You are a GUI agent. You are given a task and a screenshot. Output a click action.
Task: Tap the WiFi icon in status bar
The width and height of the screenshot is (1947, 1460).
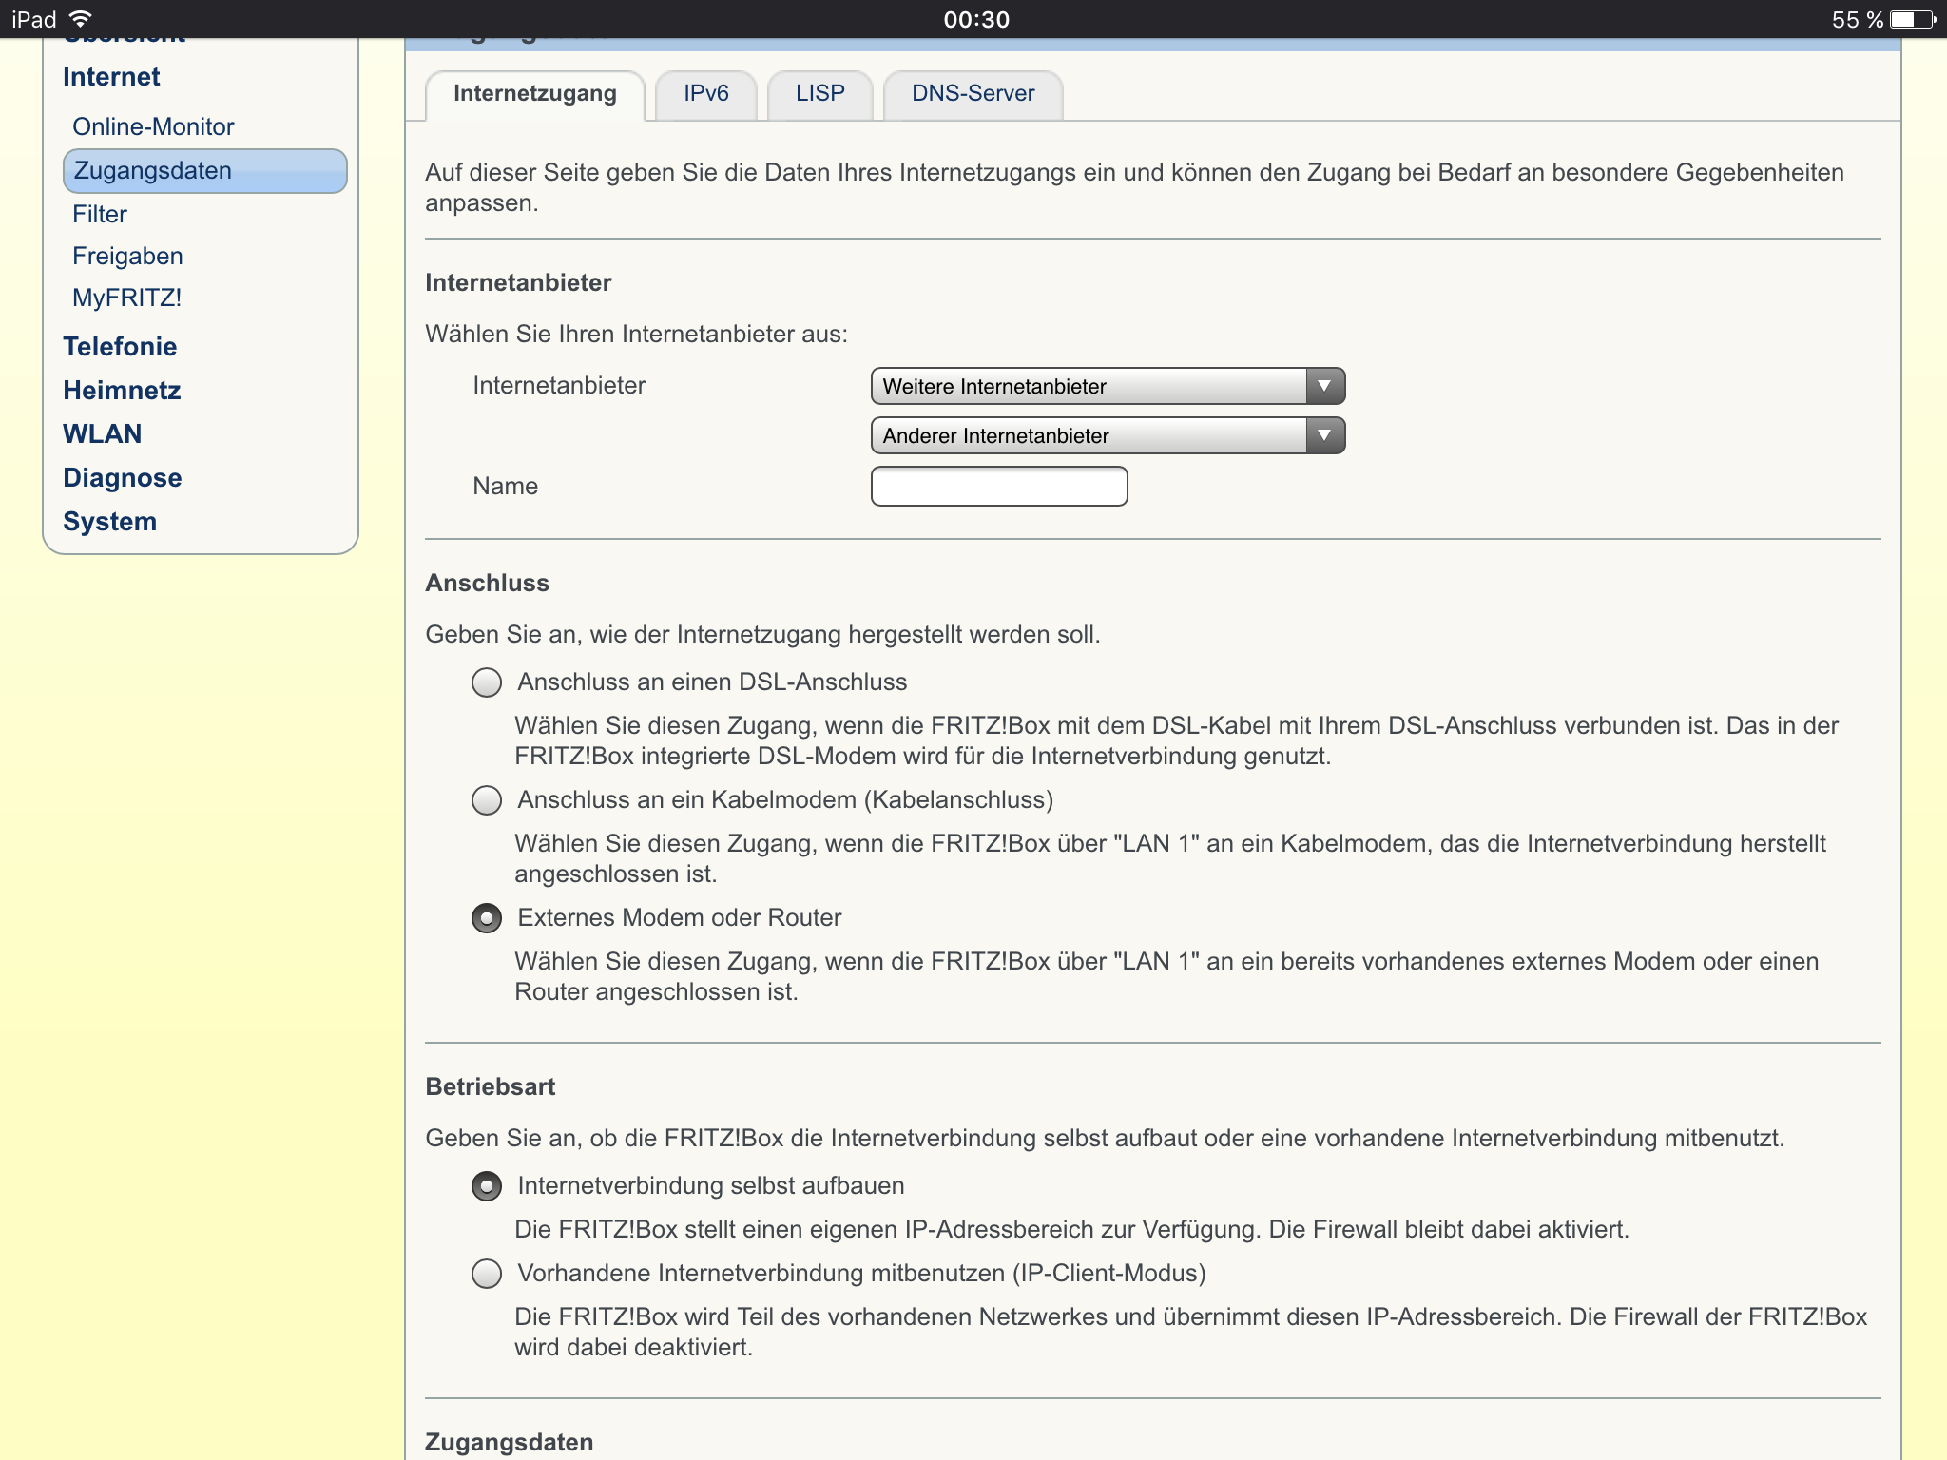[82, 19]
